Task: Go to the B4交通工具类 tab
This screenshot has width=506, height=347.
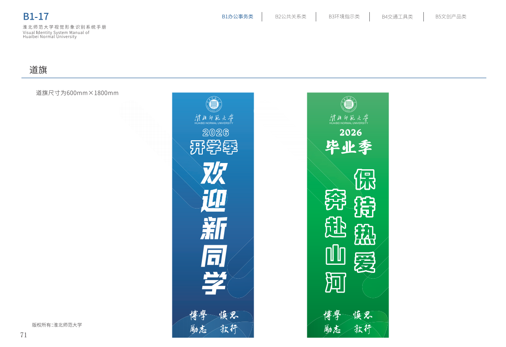Action: click(397, 17)
